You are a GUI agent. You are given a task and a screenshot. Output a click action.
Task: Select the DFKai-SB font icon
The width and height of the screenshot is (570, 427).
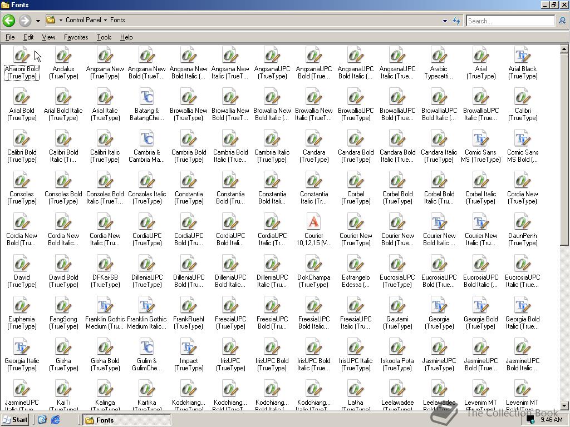[105, 264]
